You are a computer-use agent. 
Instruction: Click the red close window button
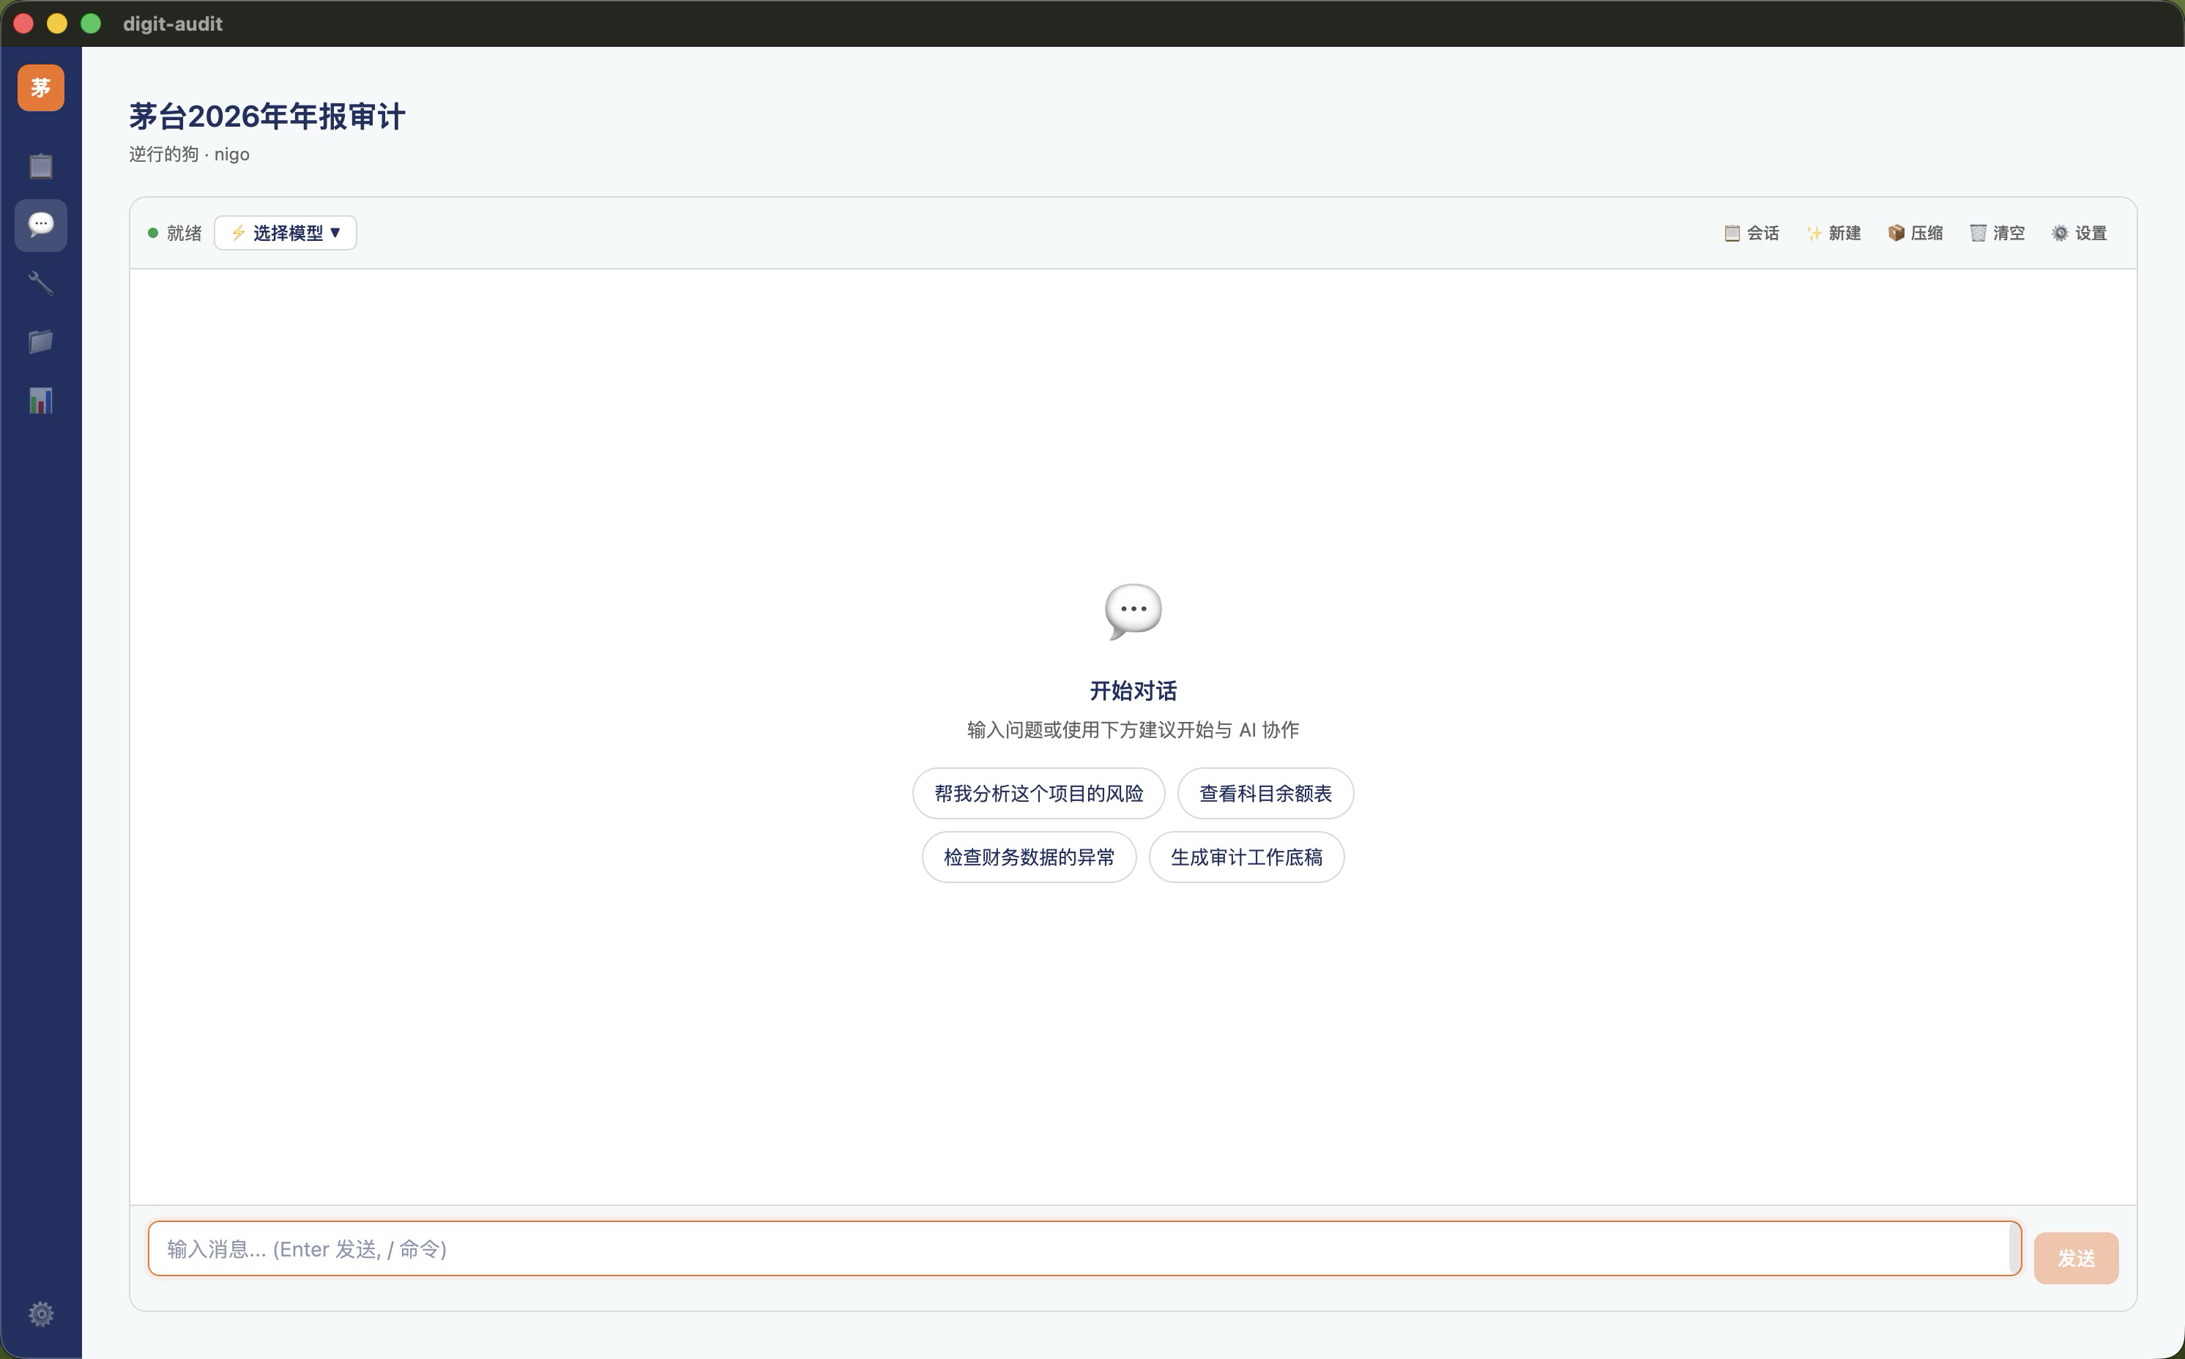[23, 23]
